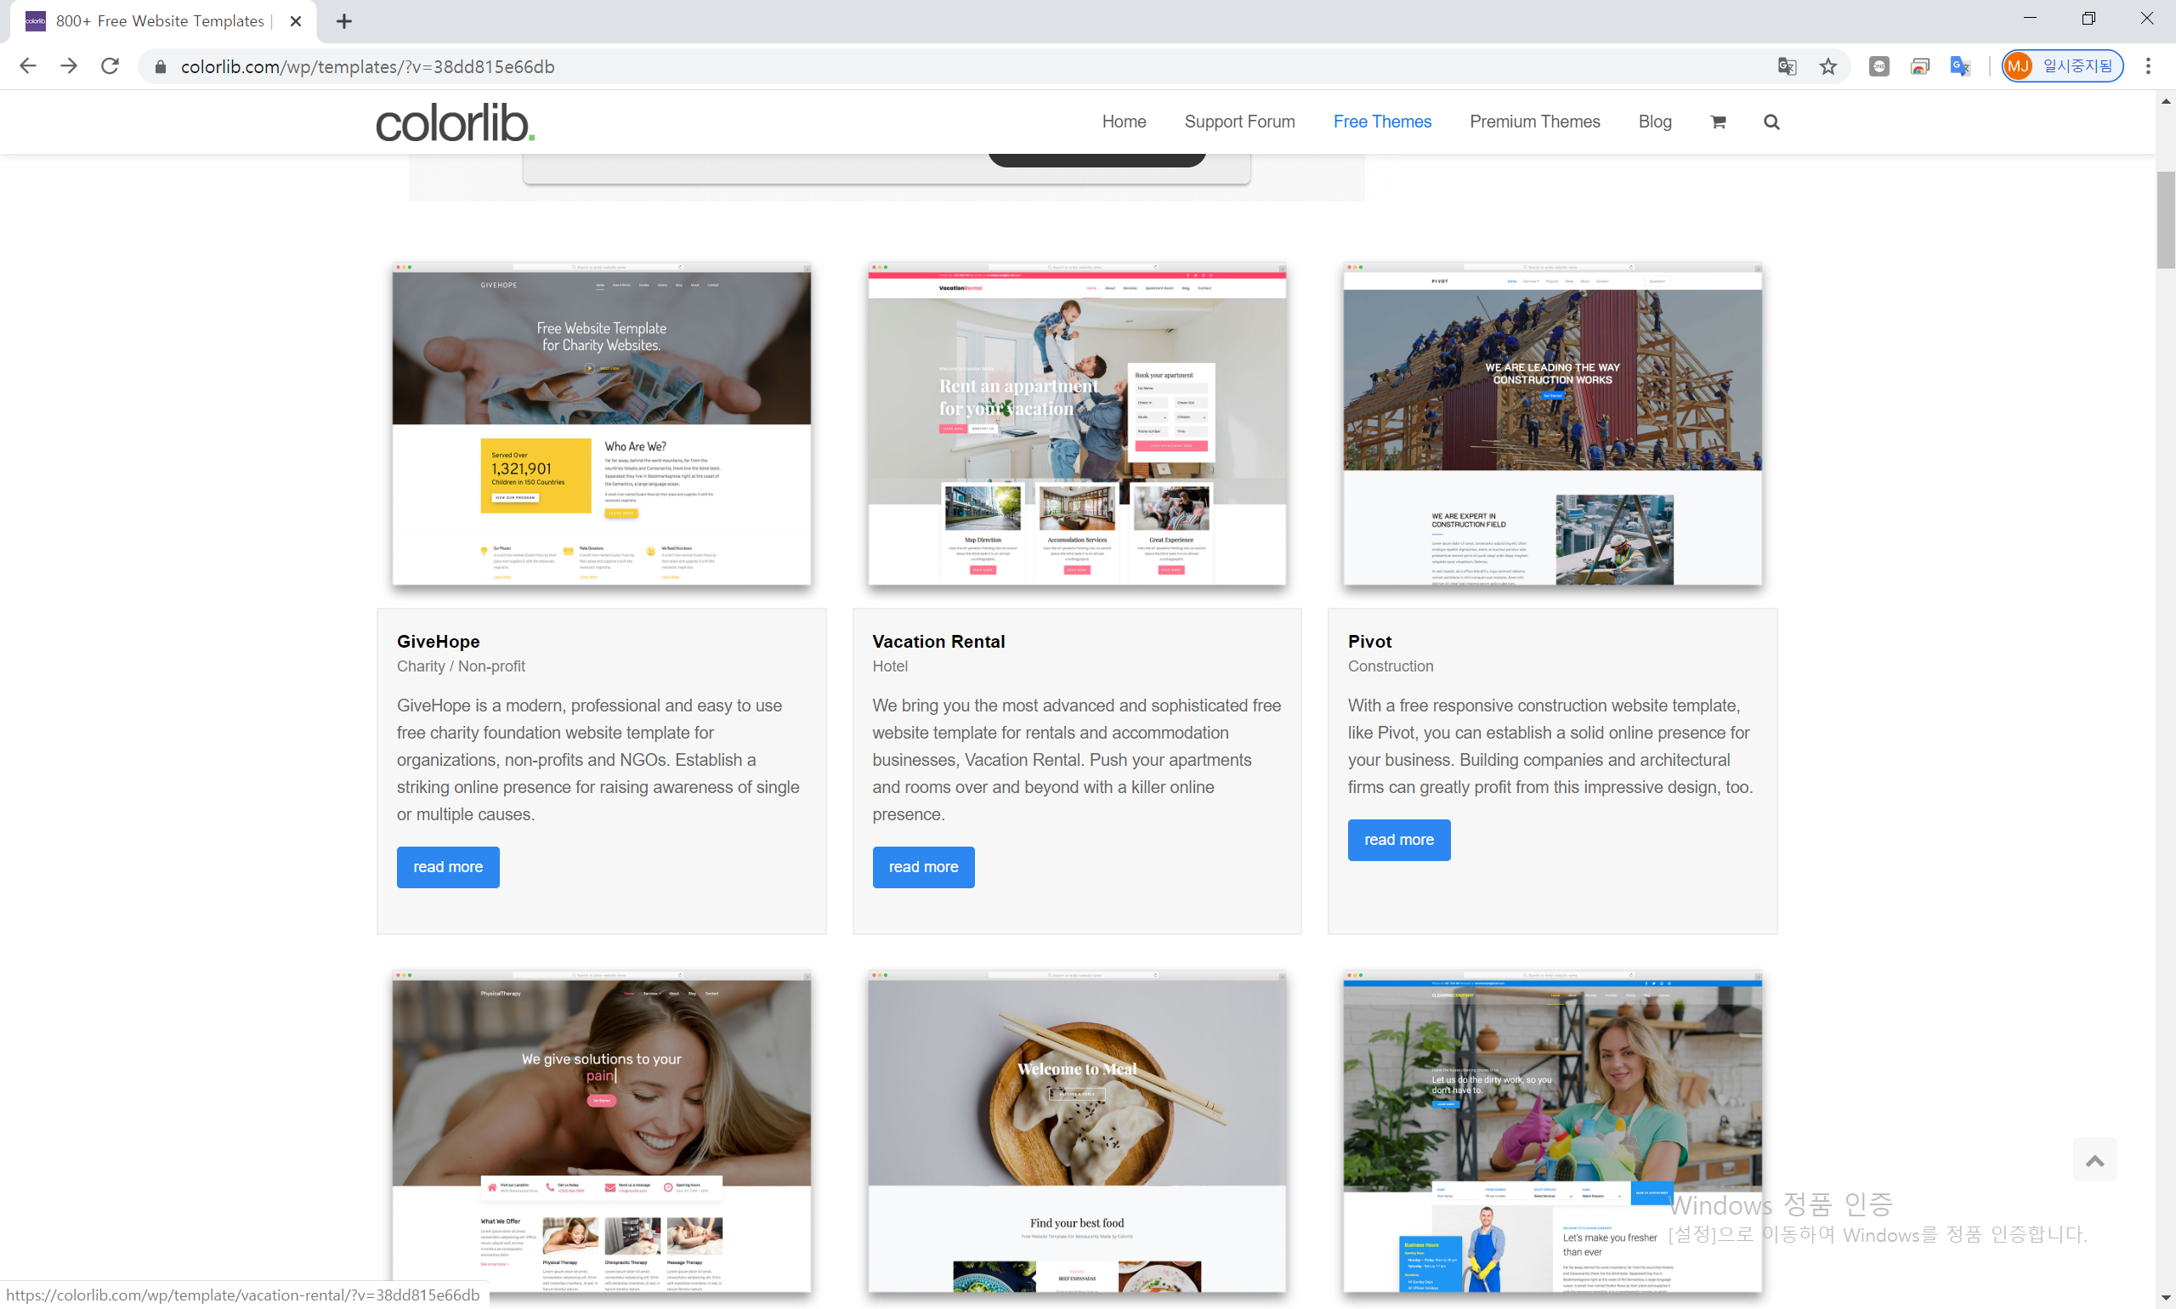Open the Free Themes menu item

1381,122
